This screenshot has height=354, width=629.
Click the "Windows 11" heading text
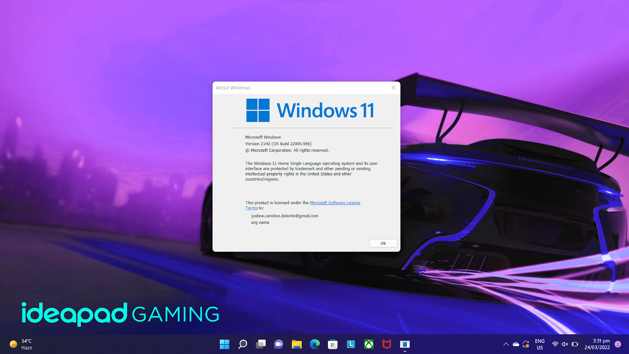326,110
